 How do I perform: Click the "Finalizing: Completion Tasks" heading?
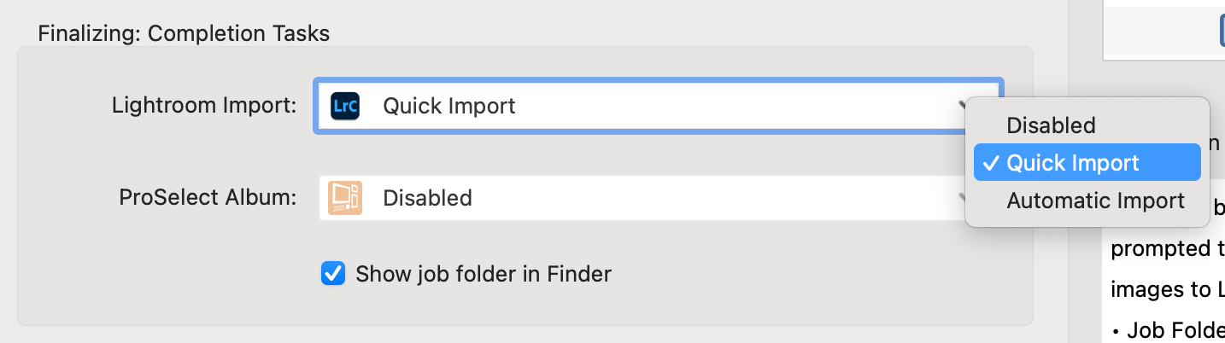click(x=184, y=34)
